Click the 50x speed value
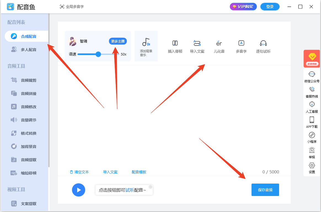Viewport: 321px width, 212px height. 124,54
